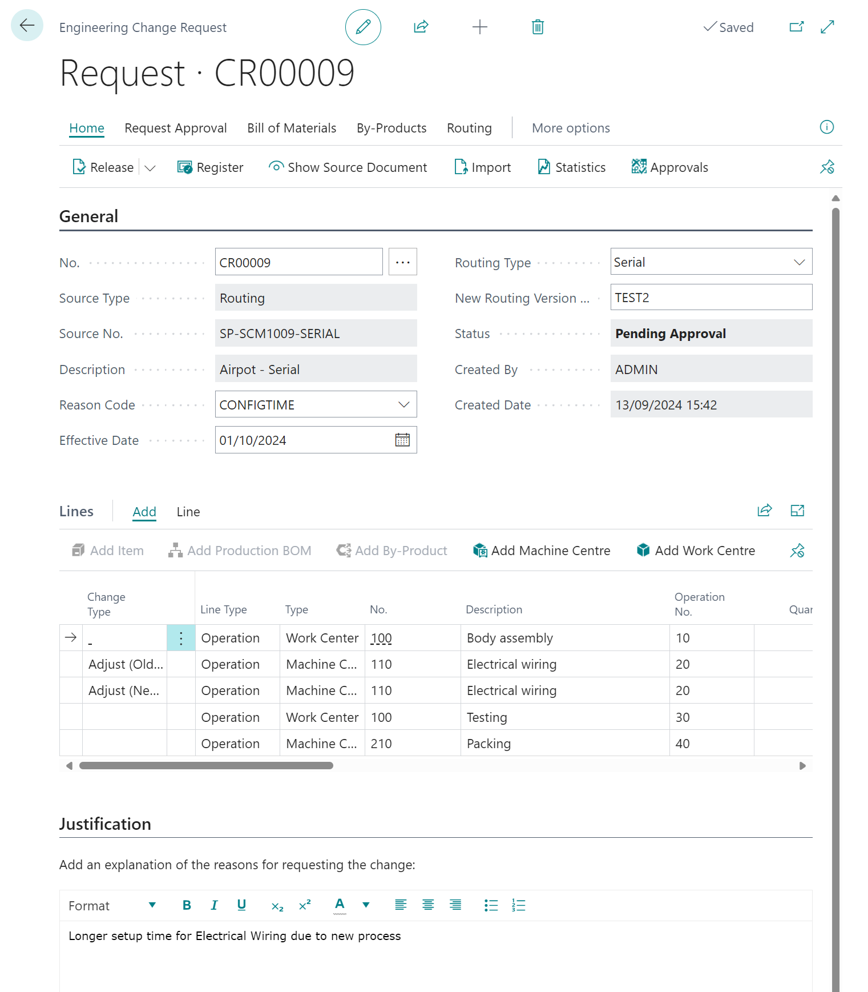Image resolution: width=868 pixels, height=992 pixels.
Task: Open Effective Date calendar picker
Action: point(402,440)
